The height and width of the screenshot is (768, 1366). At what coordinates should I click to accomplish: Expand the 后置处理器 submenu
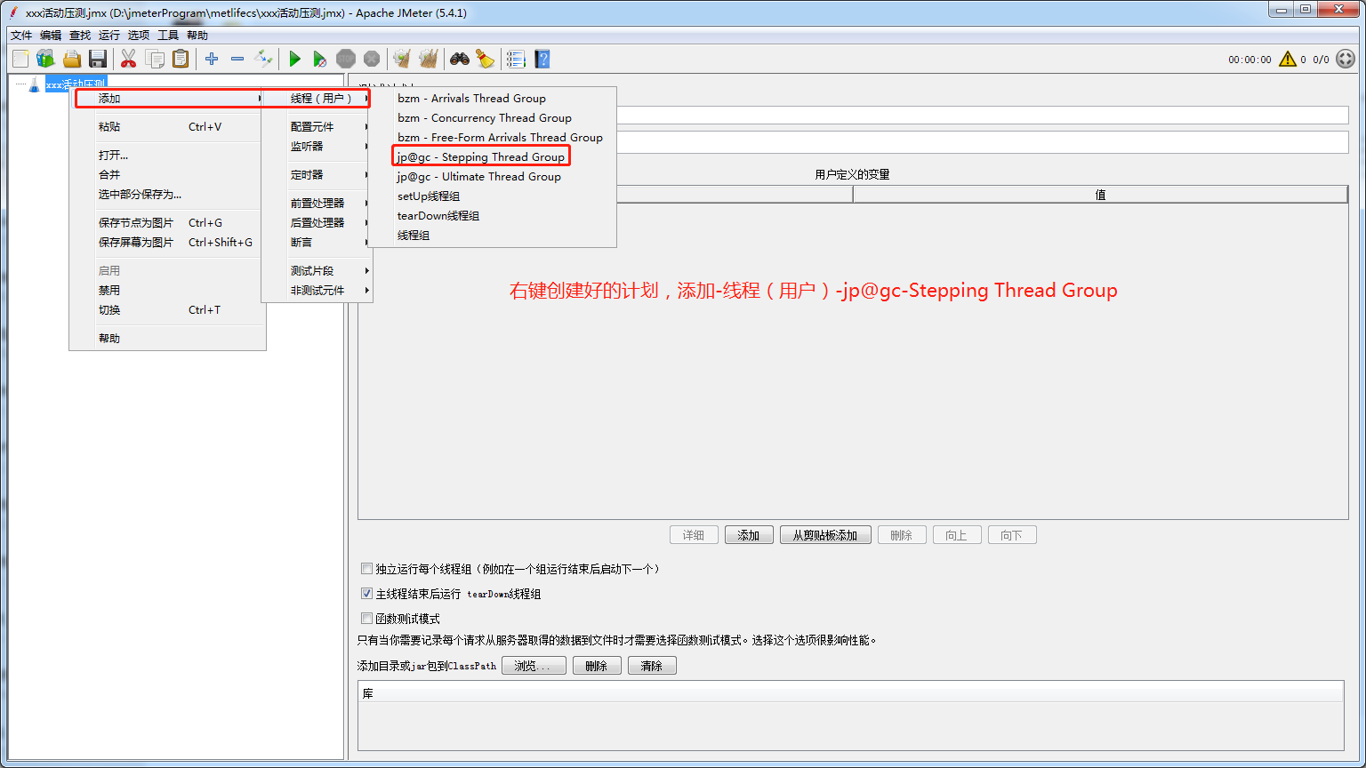click(x=317, y=223)
